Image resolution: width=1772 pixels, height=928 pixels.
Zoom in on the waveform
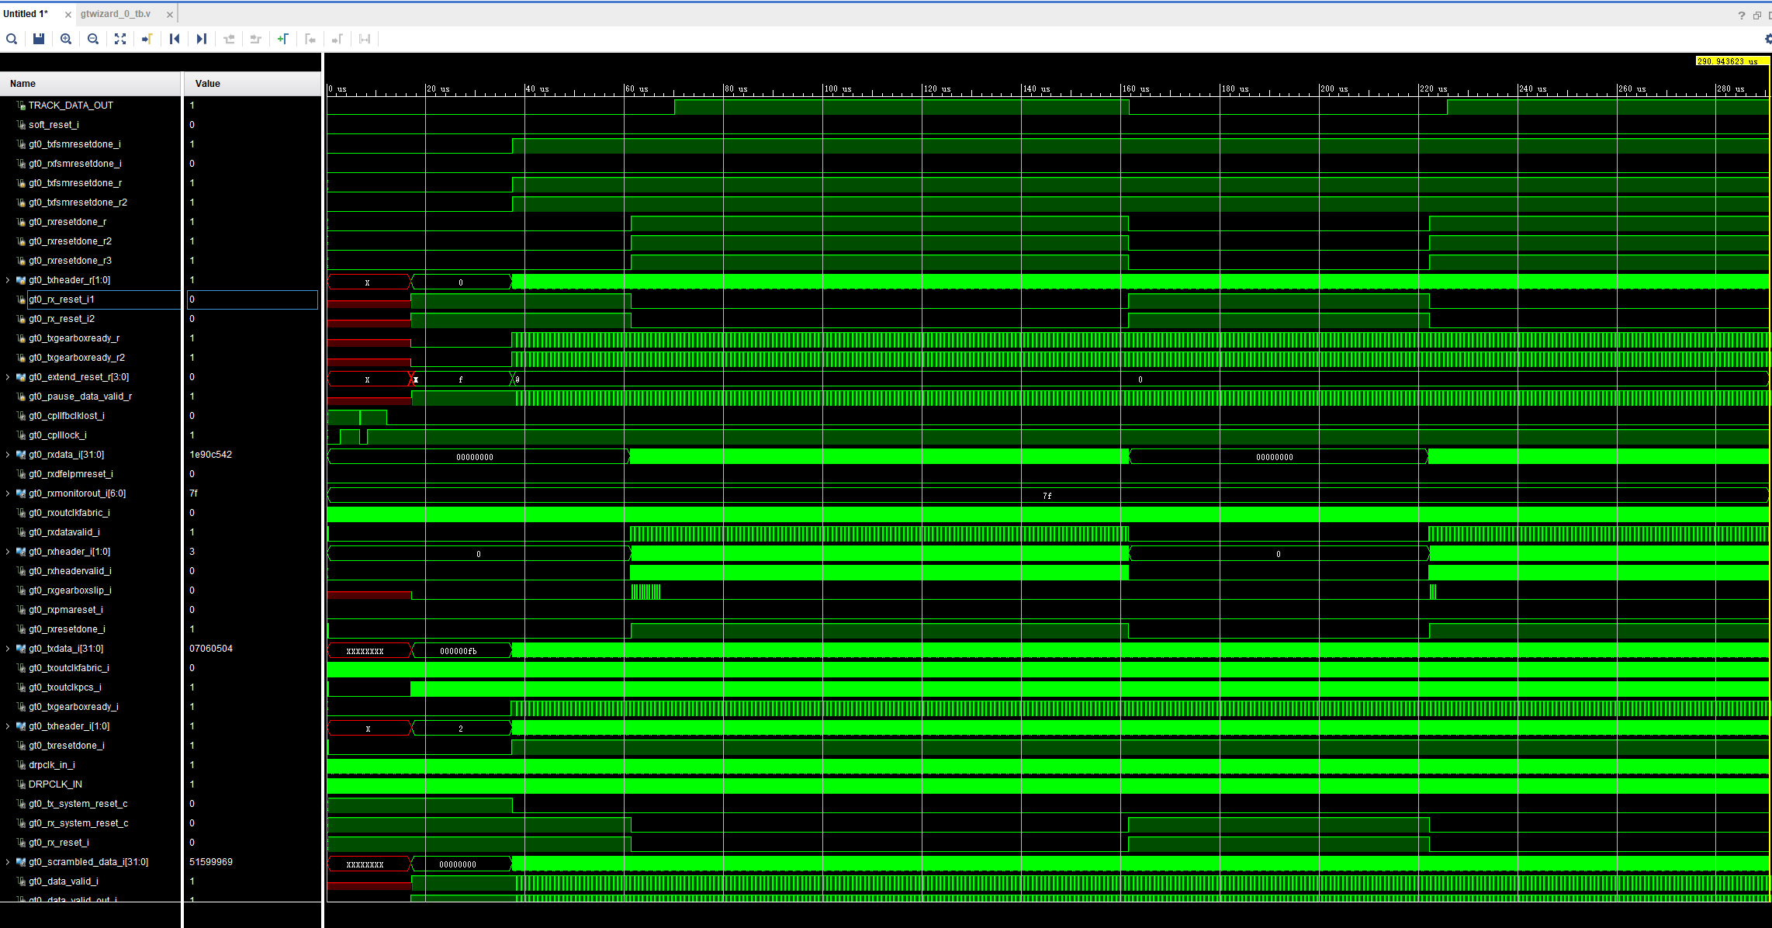point(66,39)
